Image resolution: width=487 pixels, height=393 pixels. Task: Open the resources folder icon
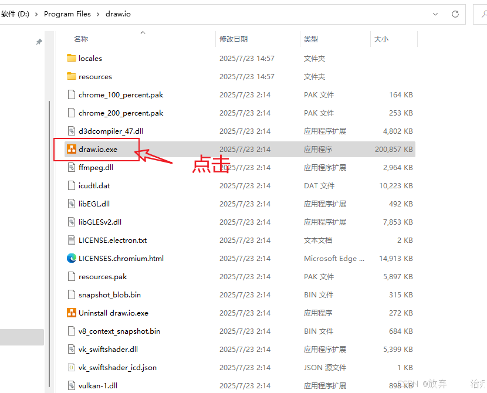[x=72, y=76]
